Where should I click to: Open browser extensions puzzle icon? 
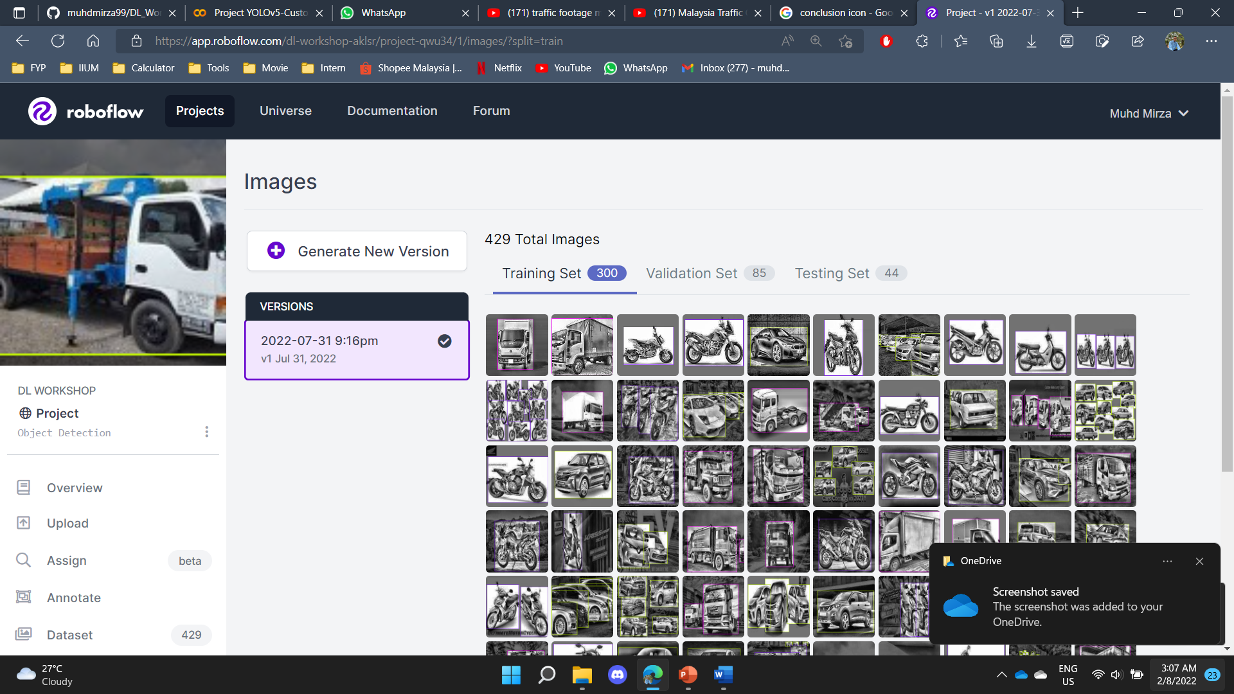[x=922, y=41]
